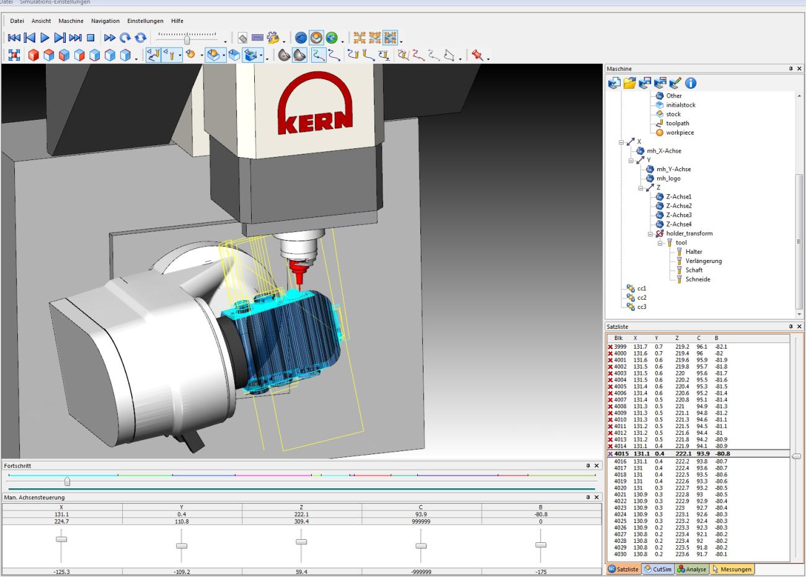The height and width of the screenshot is (577, 806).
Task: Click the Fortschritt progress slider handle
Action: pos(67,482)
